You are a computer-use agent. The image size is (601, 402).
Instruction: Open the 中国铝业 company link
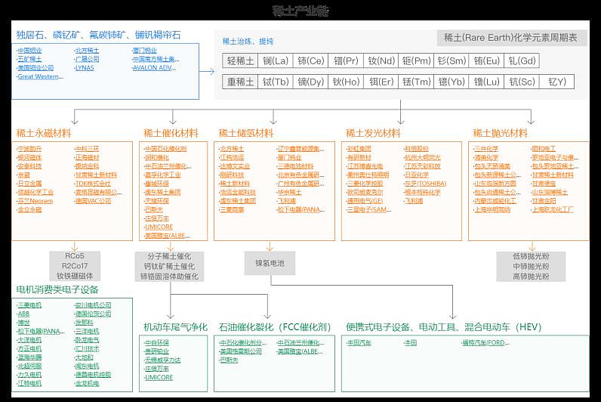(x=29, y=50)
